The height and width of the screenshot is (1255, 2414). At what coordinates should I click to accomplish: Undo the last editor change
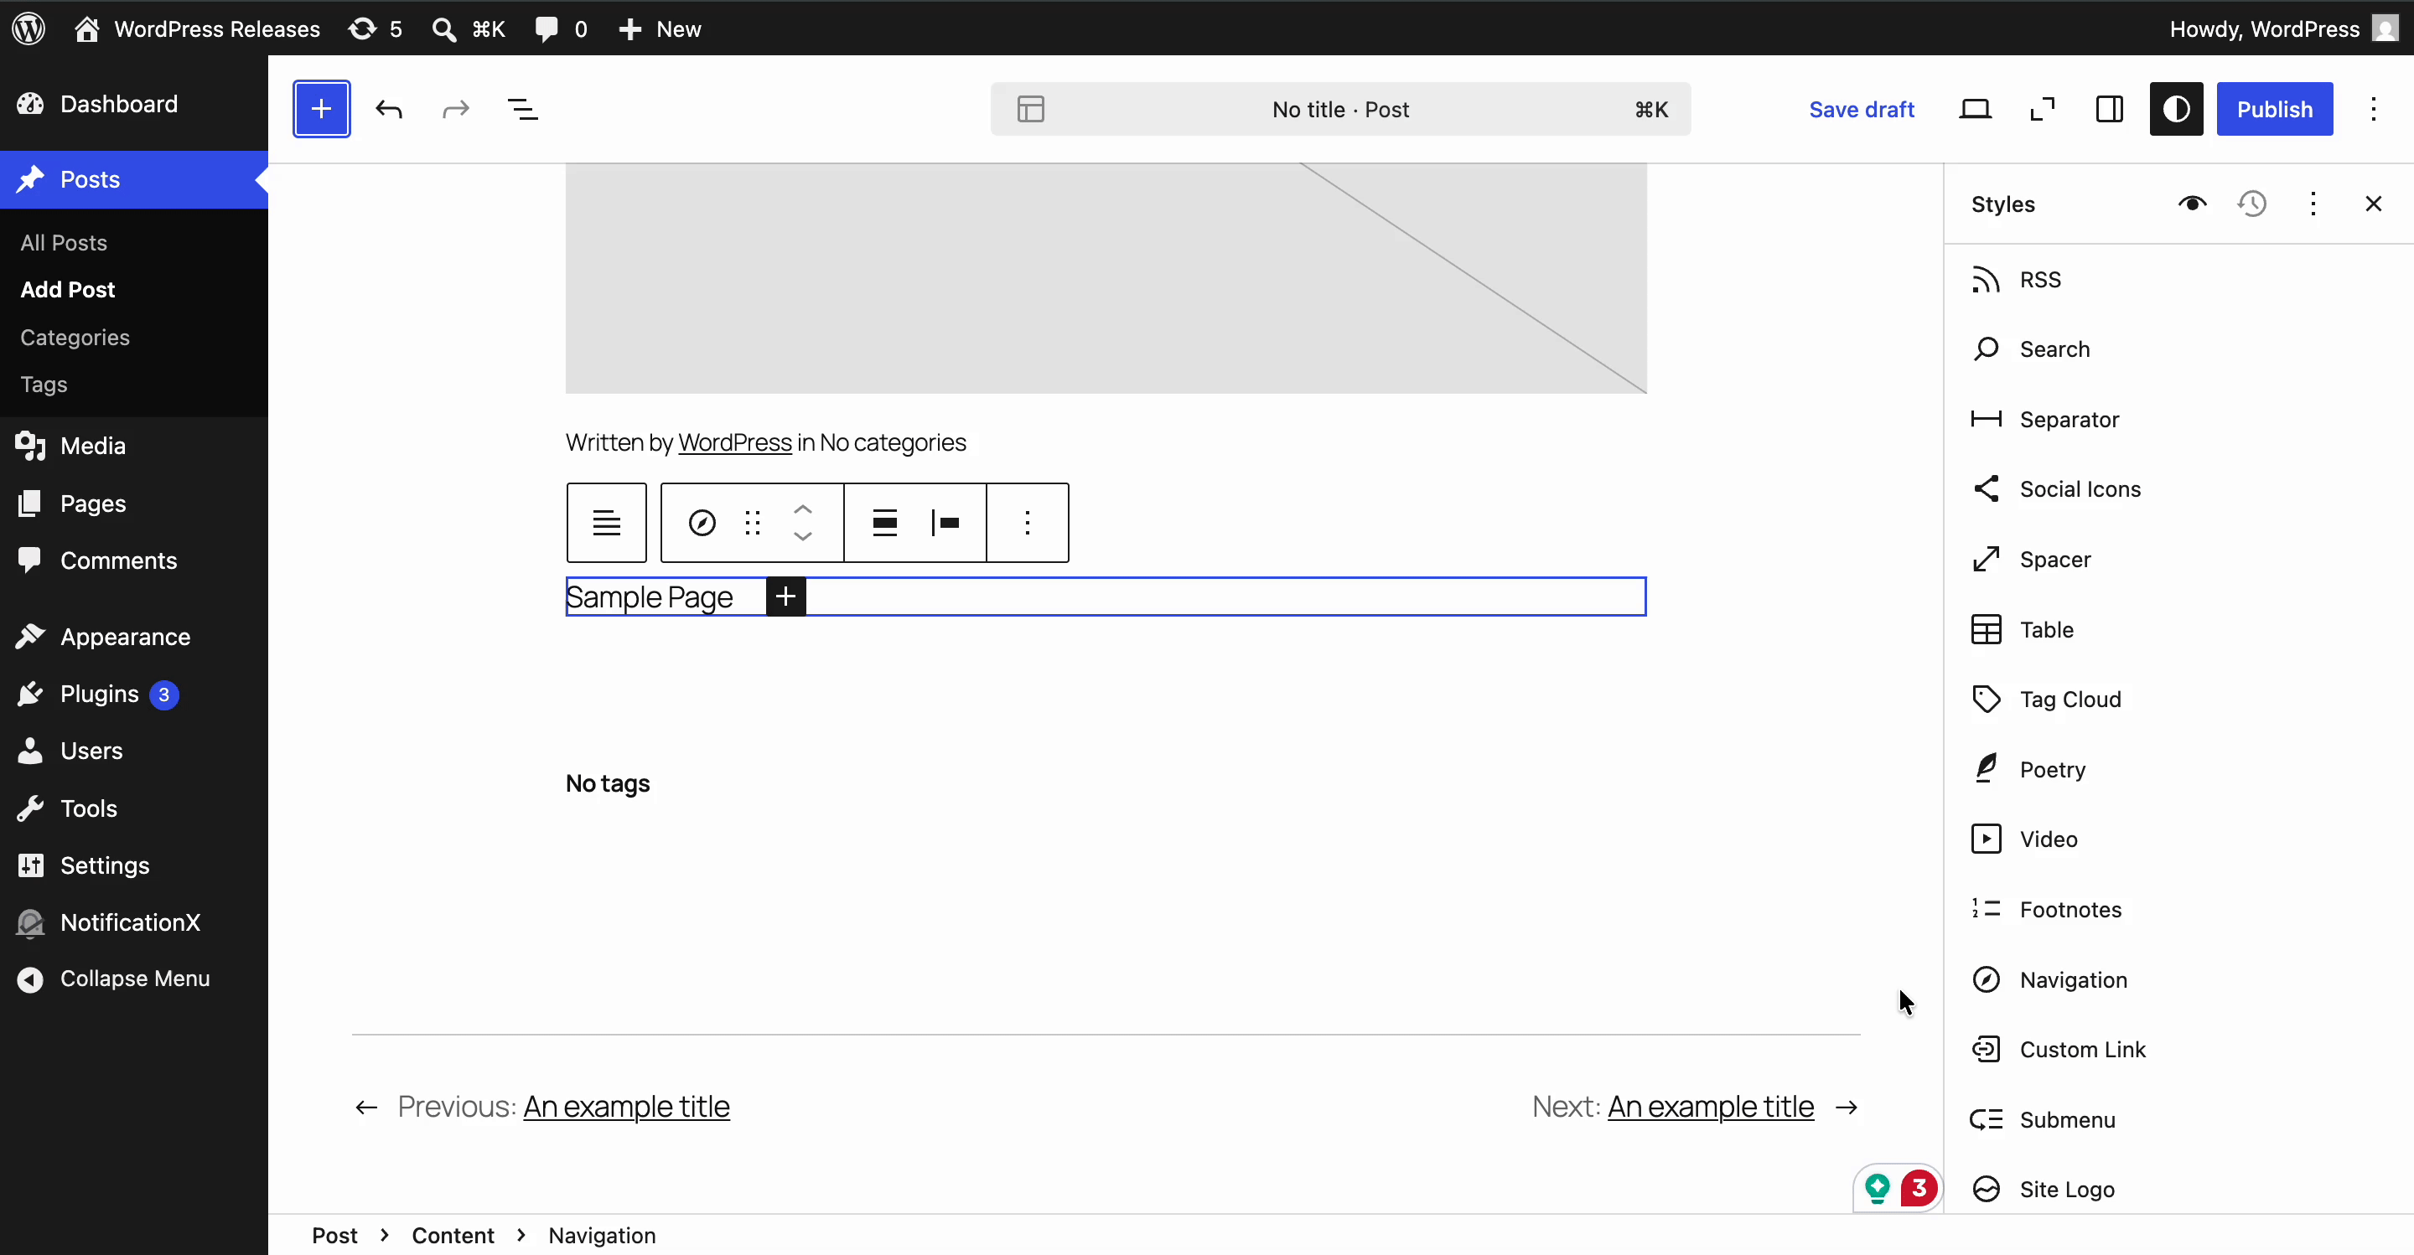tap(389, 110)
